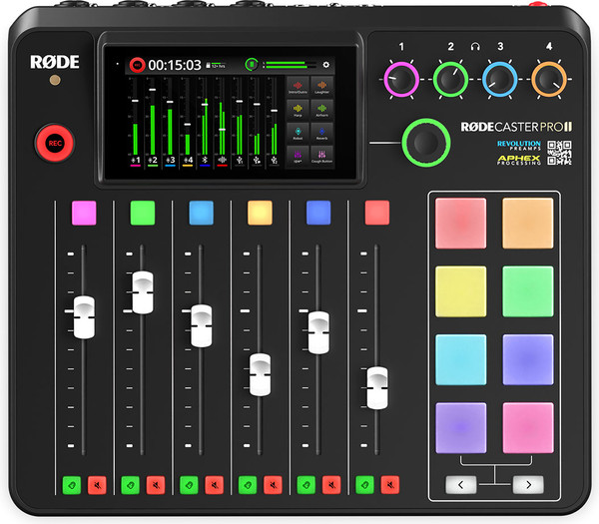Go to previous pad bank with left arrow
The width and height of the screenshot is (599, 524).
point(461,485)
